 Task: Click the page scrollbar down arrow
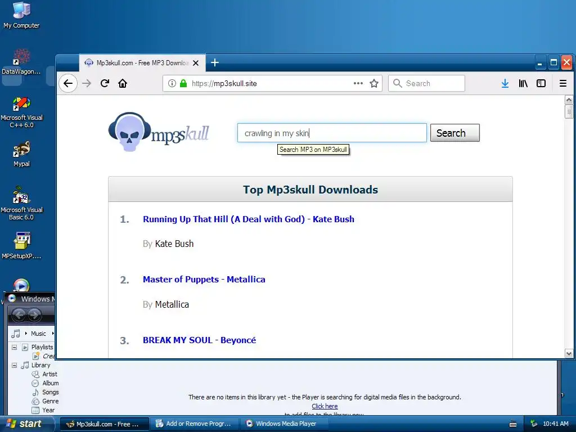[x=569, y=354]
